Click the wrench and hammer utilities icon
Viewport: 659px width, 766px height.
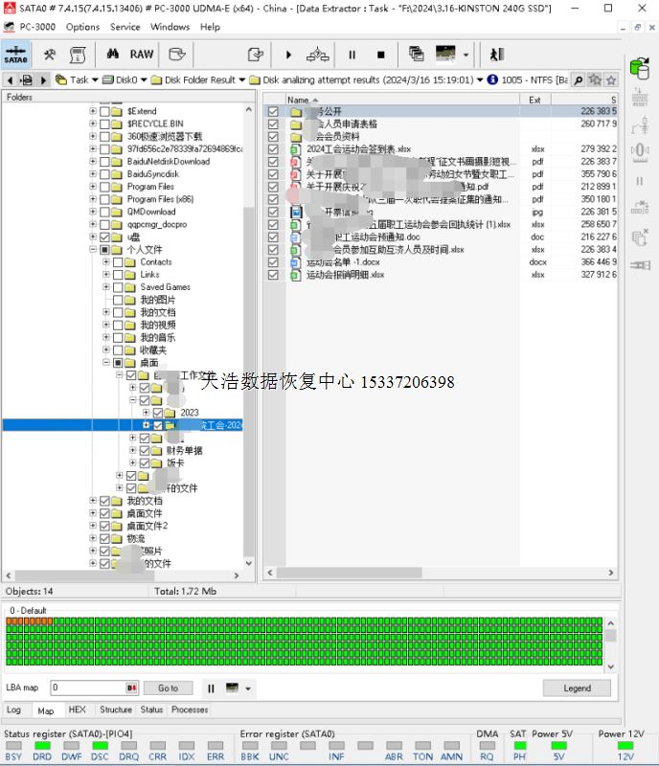click(x=49, y=55)
